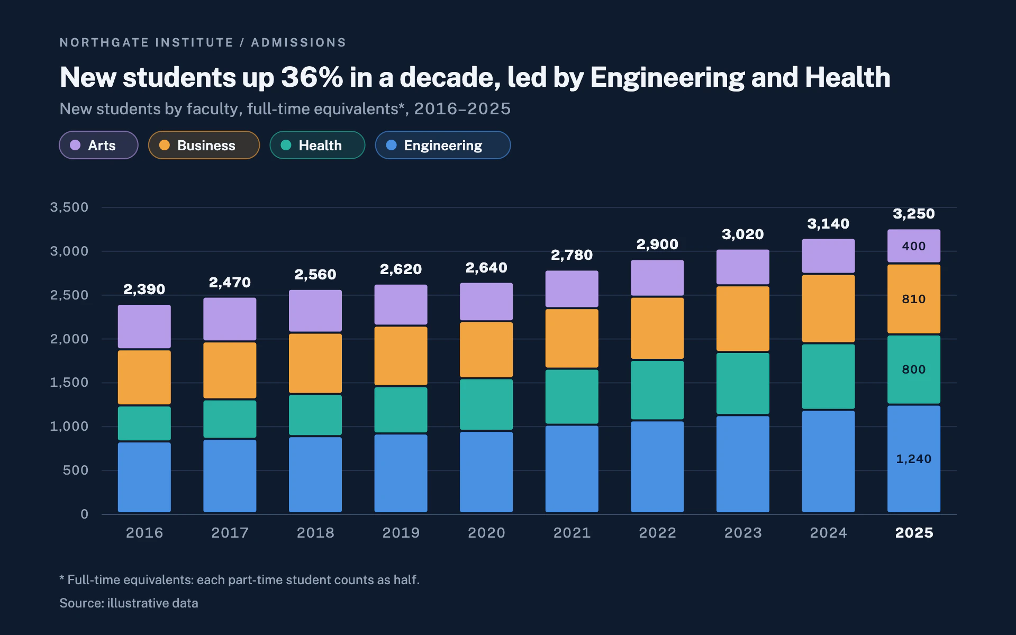
Task: Click the 2023 total label 3,020
Action: tap(742, 234)
